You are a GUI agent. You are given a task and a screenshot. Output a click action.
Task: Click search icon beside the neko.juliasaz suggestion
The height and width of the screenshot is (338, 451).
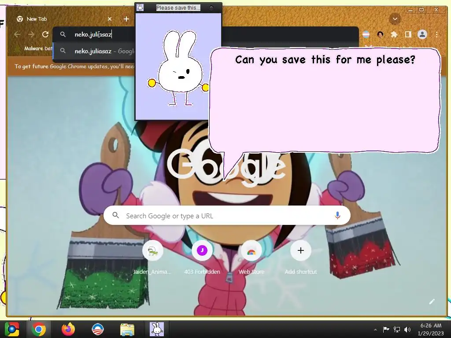pos(63,51)
